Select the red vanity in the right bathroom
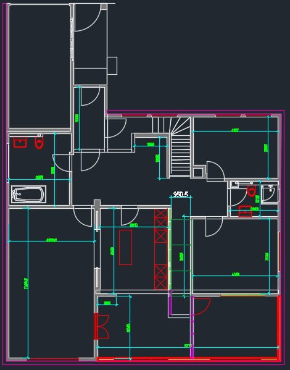 tap(245, 211)
